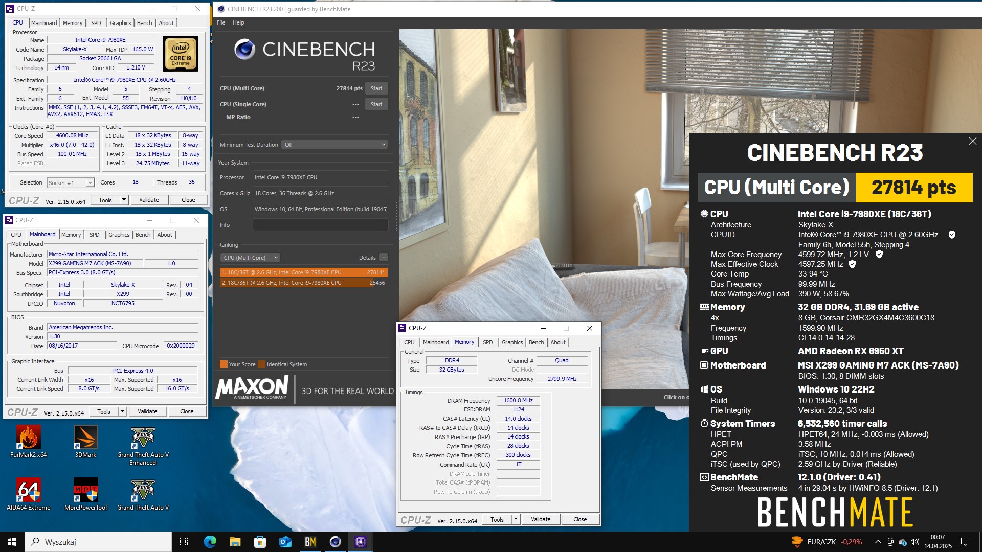
Task: Open CPU (Multi Core) ranking dropdown
Action: 250,258
